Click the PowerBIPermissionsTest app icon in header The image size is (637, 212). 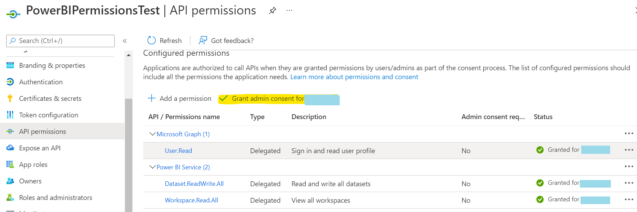point(13,14)
